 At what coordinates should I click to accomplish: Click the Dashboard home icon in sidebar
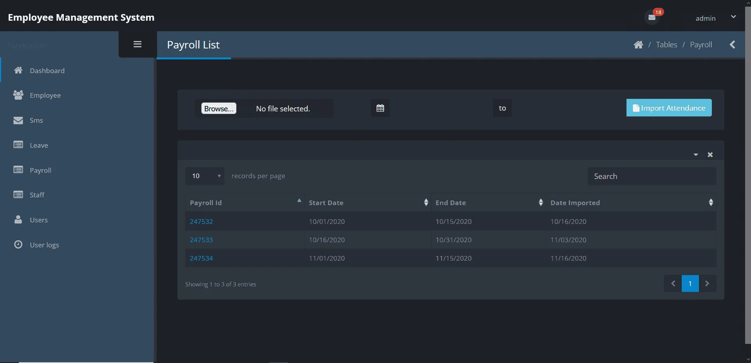point(18,70)
